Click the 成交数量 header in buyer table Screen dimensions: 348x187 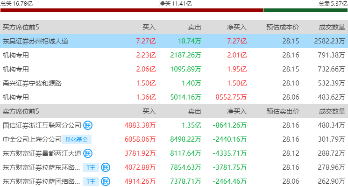pos(332,27)
